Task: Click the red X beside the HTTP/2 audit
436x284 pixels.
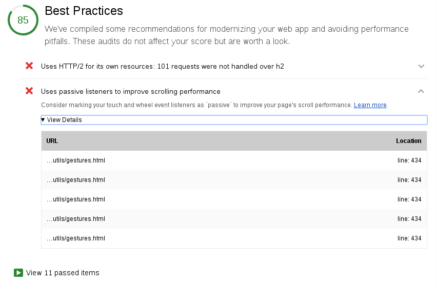Action: pyautogui.click(x=29, y=66)
